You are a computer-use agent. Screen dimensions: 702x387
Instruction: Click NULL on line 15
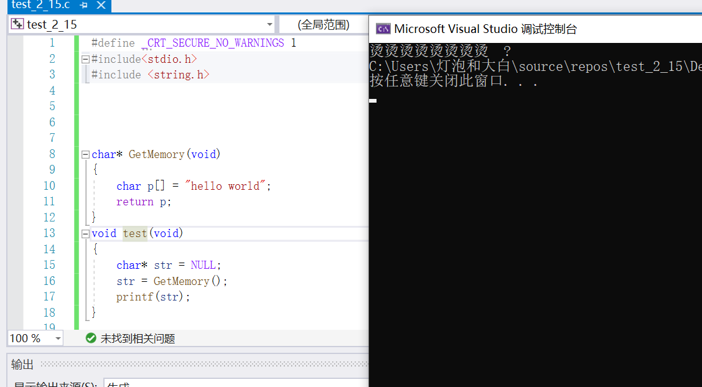coord(203,265)
